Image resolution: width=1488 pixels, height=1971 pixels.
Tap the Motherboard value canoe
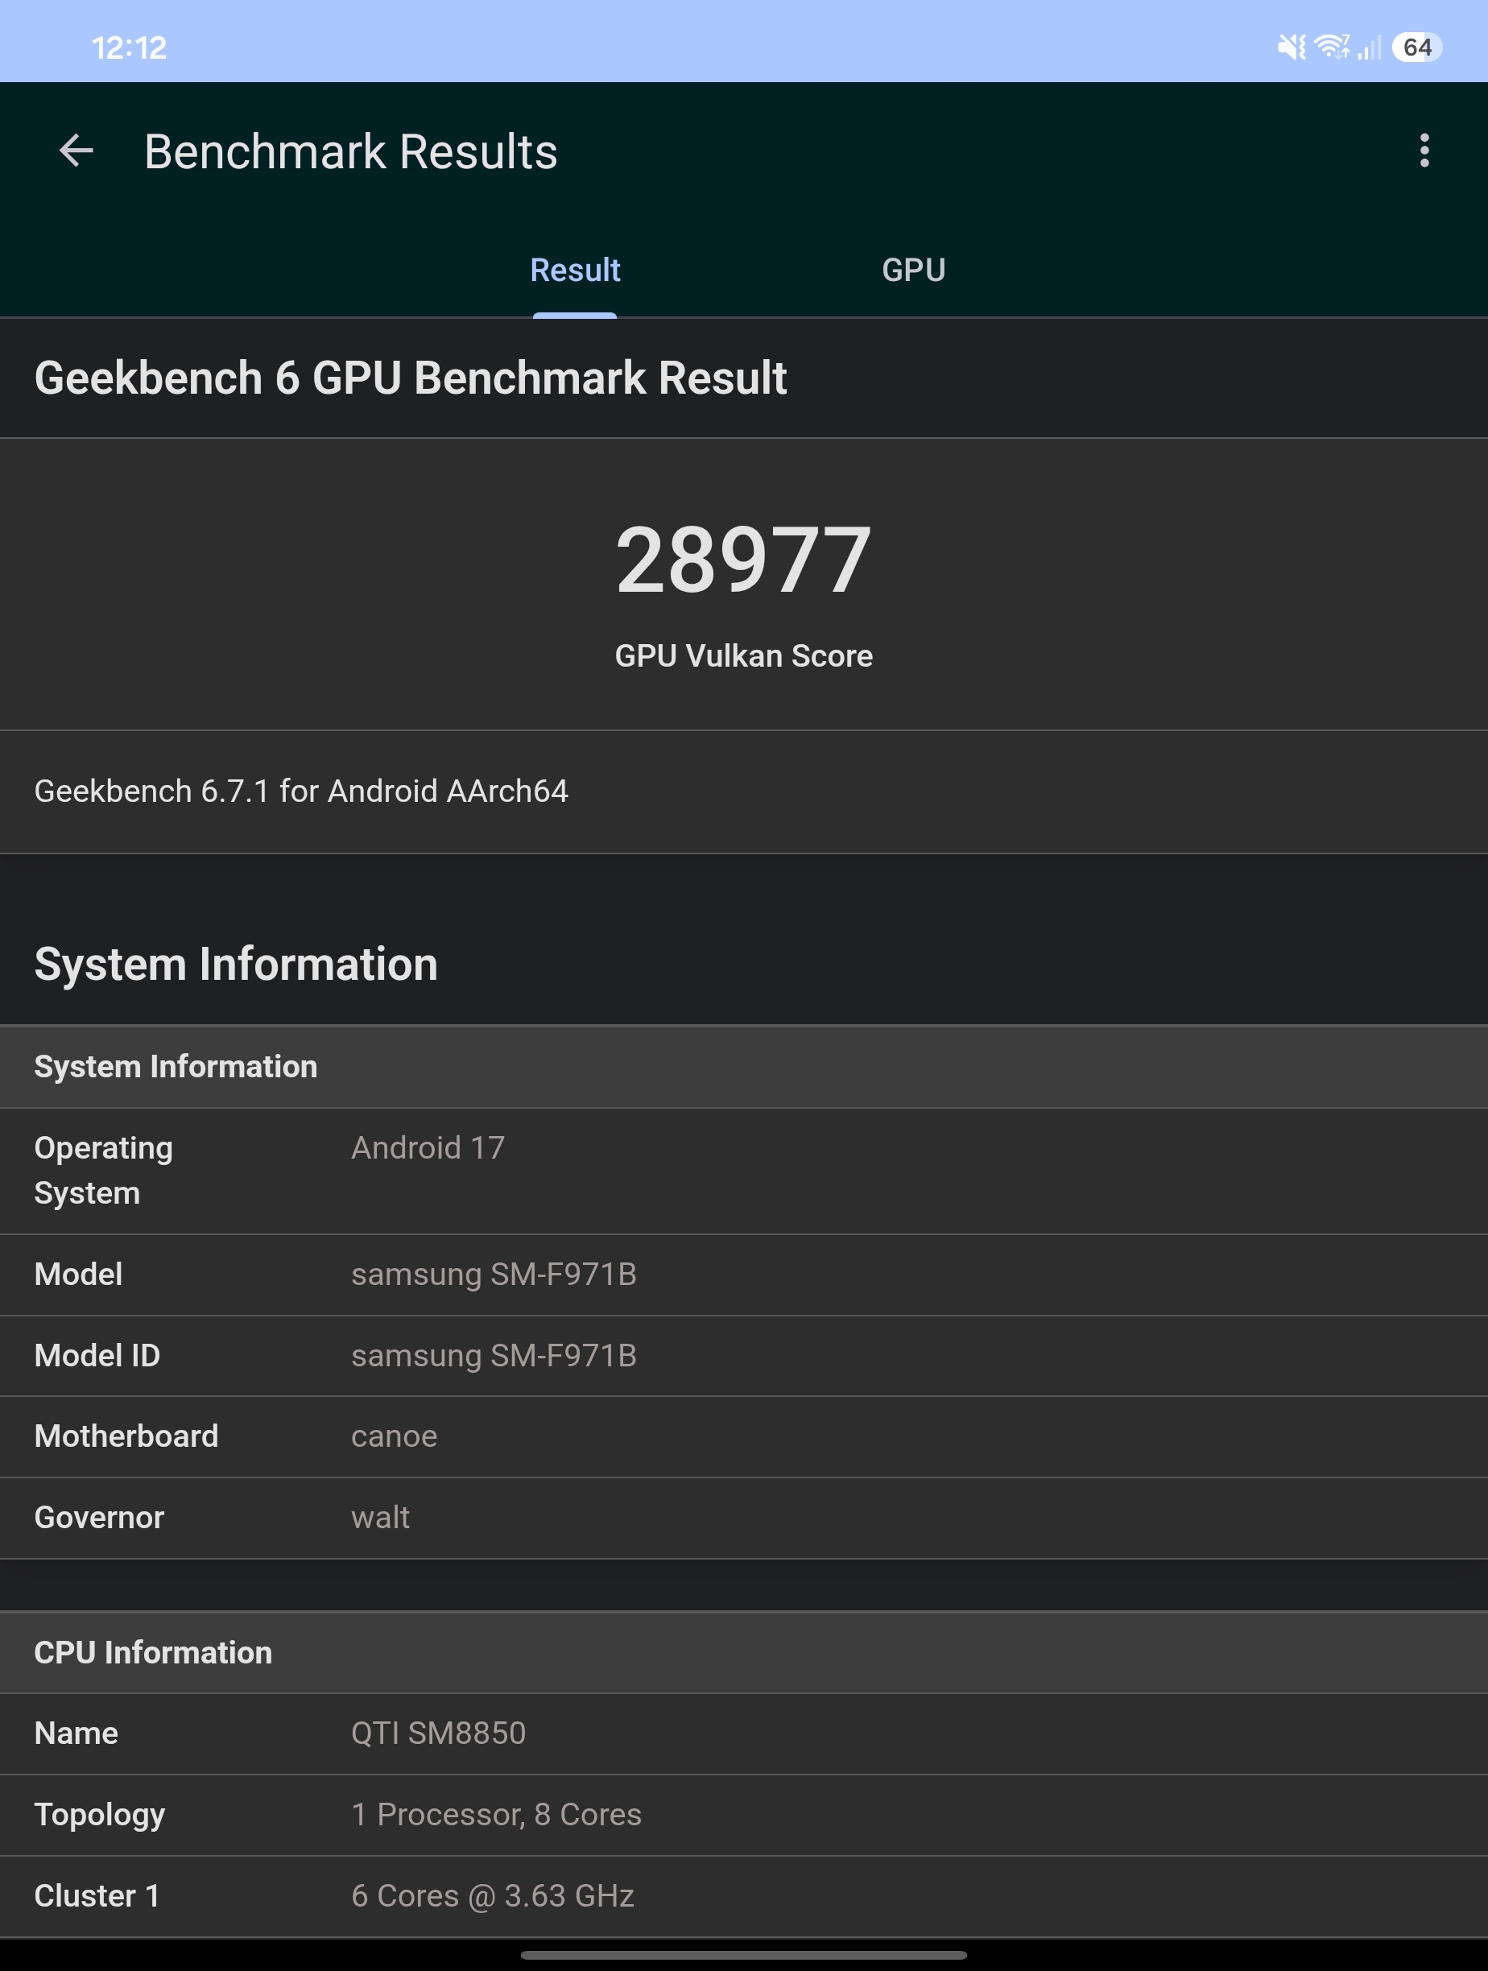[x=394, y=1436]
